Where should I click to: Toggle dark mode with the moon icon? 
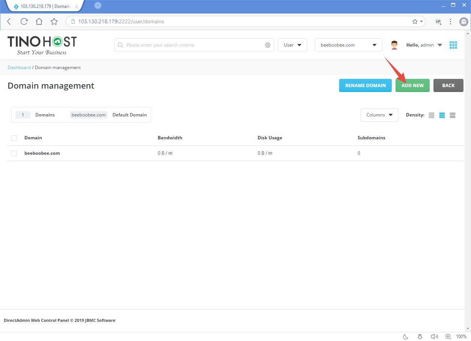point(405,336)
